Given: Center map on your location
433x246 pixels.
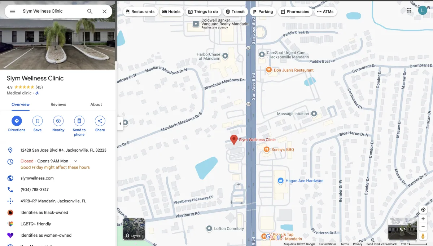Looking at the screenshot, I should click(x=423, y=210).
